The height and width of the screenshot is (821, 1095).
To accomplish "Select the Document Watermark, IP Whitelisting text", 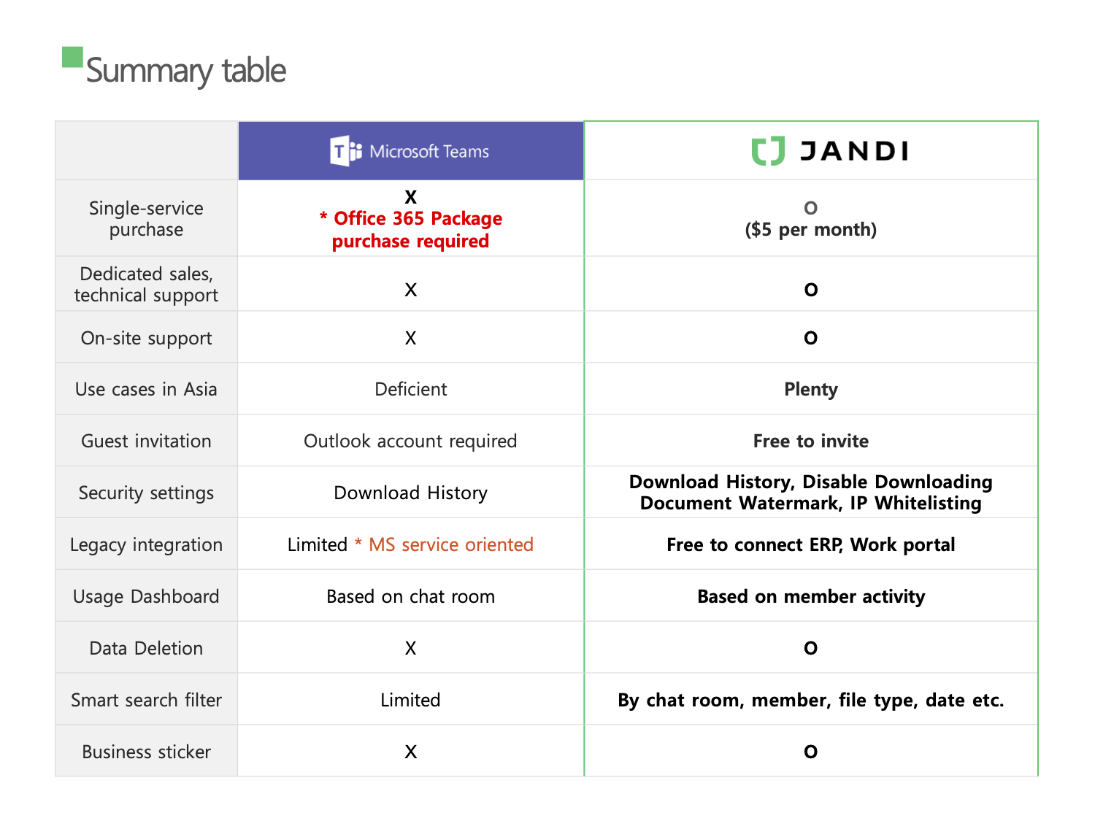I will point(810,504).
